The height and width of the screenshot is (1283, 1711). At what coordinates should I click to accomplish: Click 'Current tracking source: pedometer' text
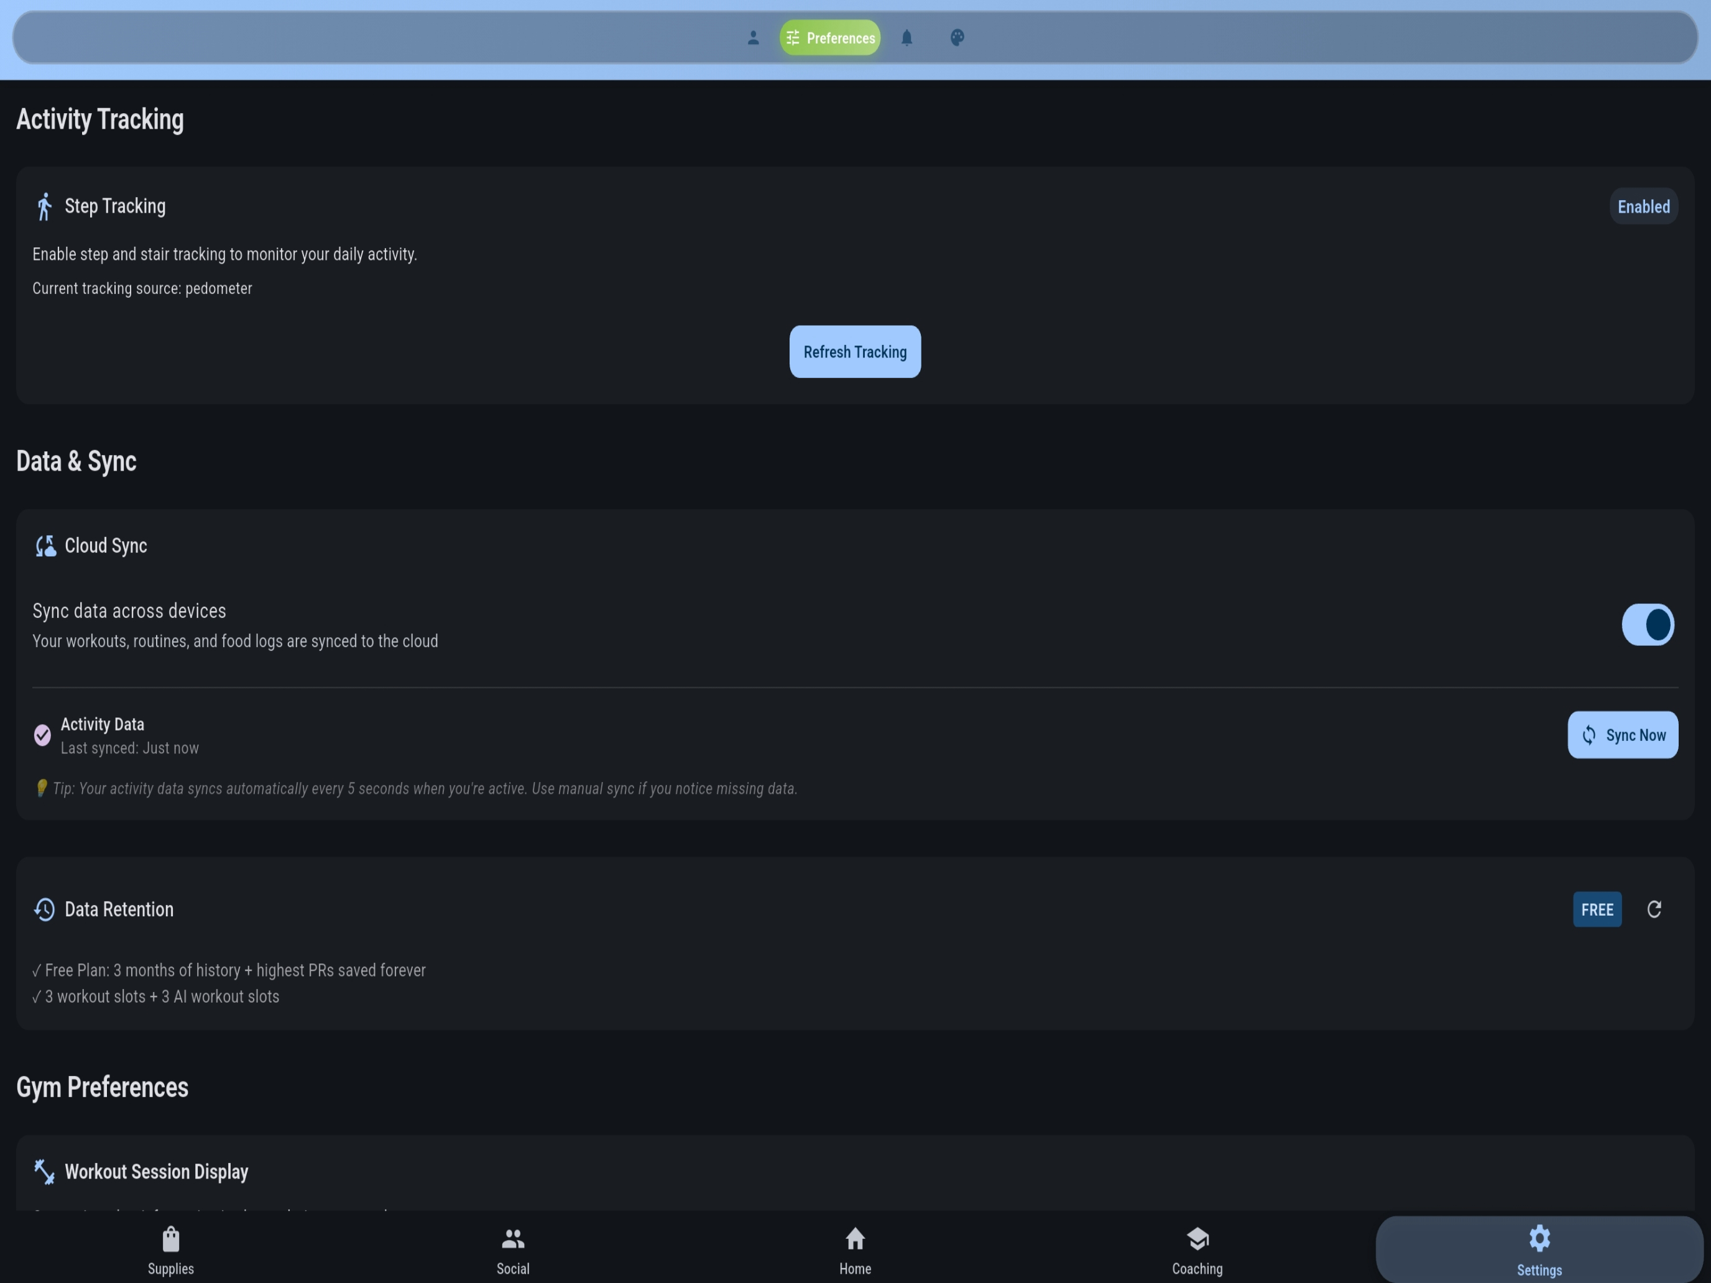click(142, 288)
